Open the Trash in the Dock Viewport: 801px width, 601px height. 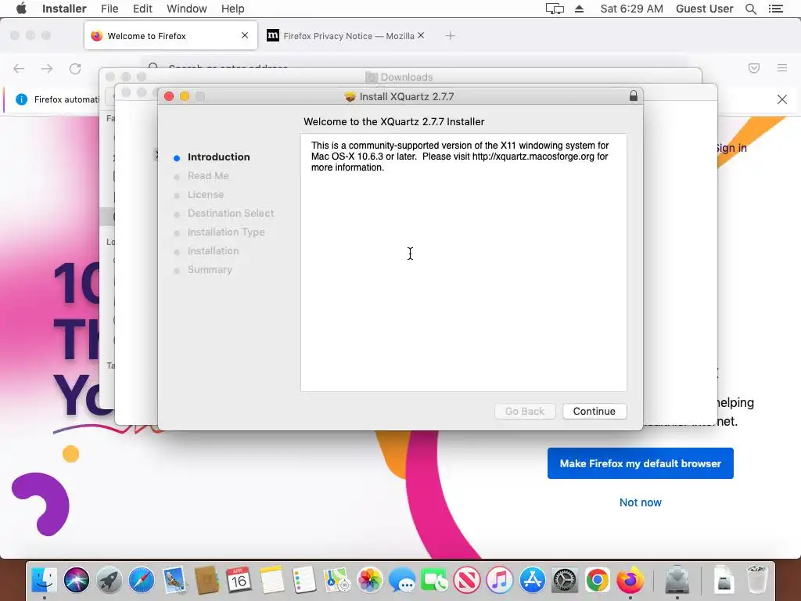[x=757, y=579]
